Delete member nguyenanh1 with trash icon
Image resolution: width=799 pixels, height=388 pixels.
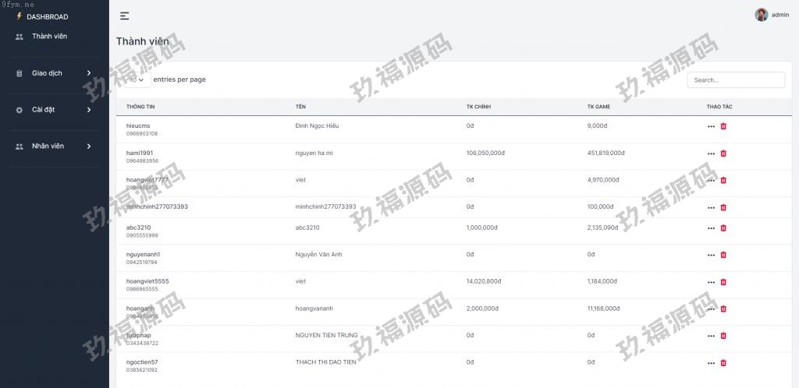point(723,255)
